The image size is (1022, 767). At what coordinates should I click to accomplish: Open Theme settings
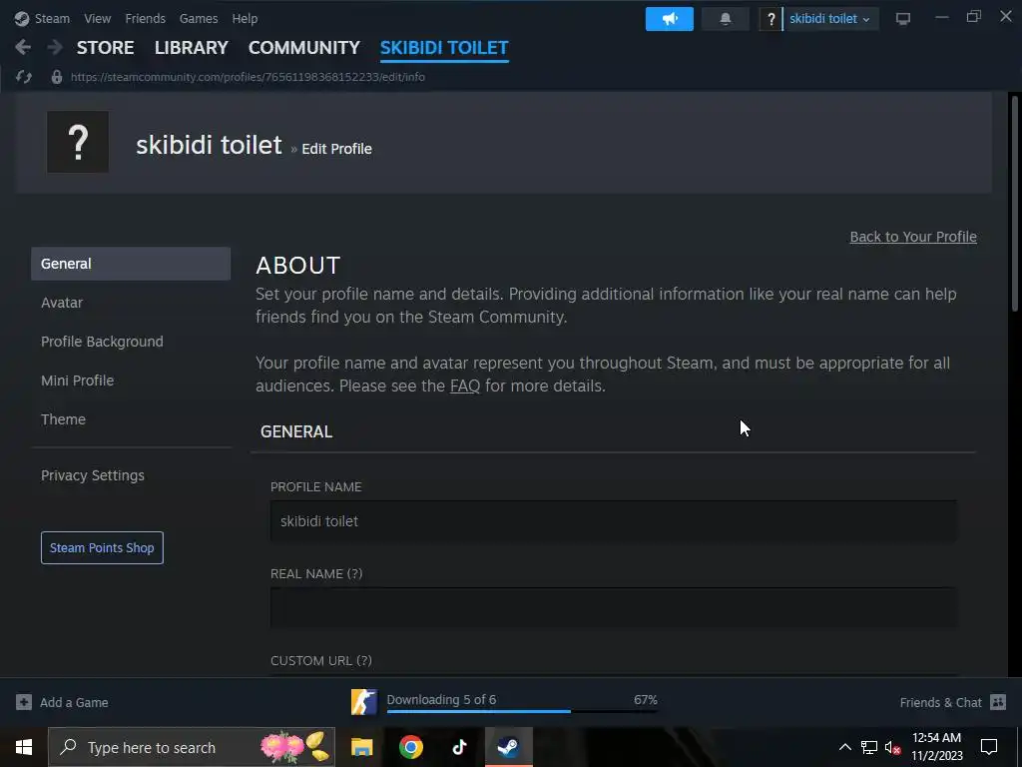tap(63, 419)
